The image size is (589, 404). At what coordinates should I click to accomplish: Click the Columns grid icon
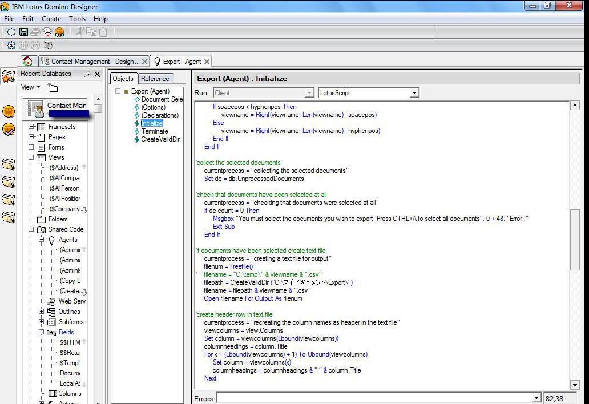tap(53, 394)
